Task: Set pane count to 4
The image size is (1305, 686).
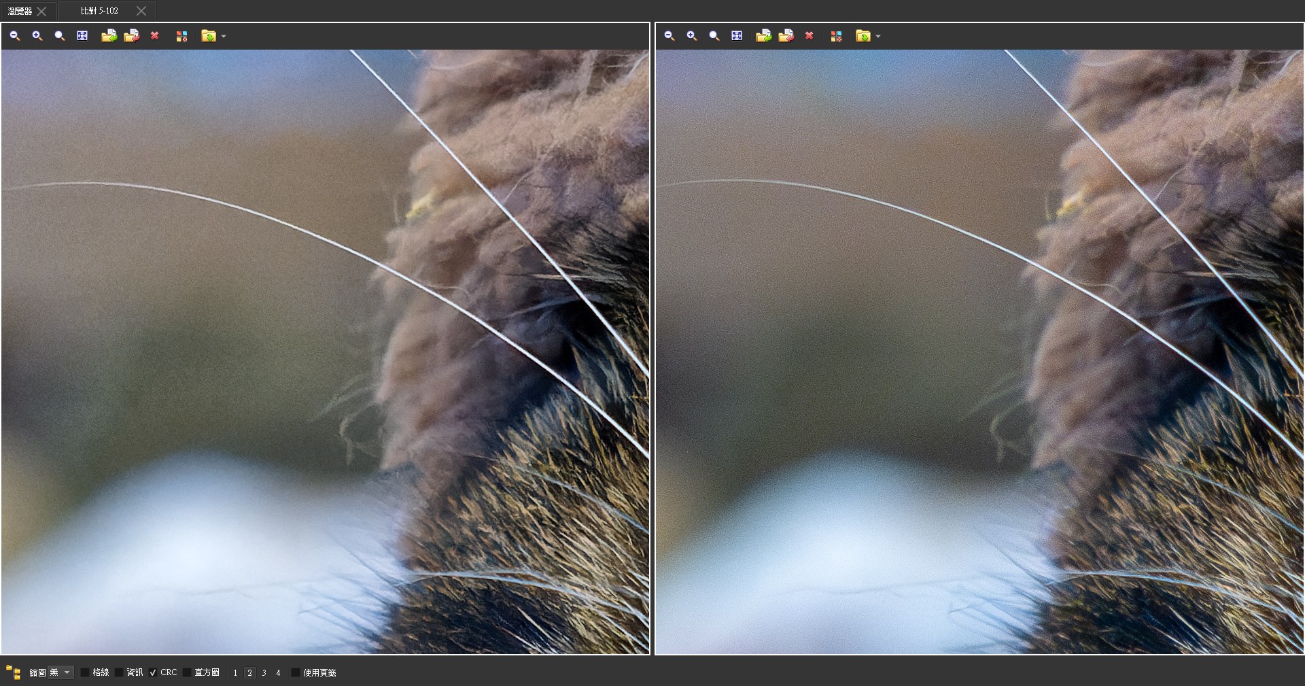Action: (278, 673)
